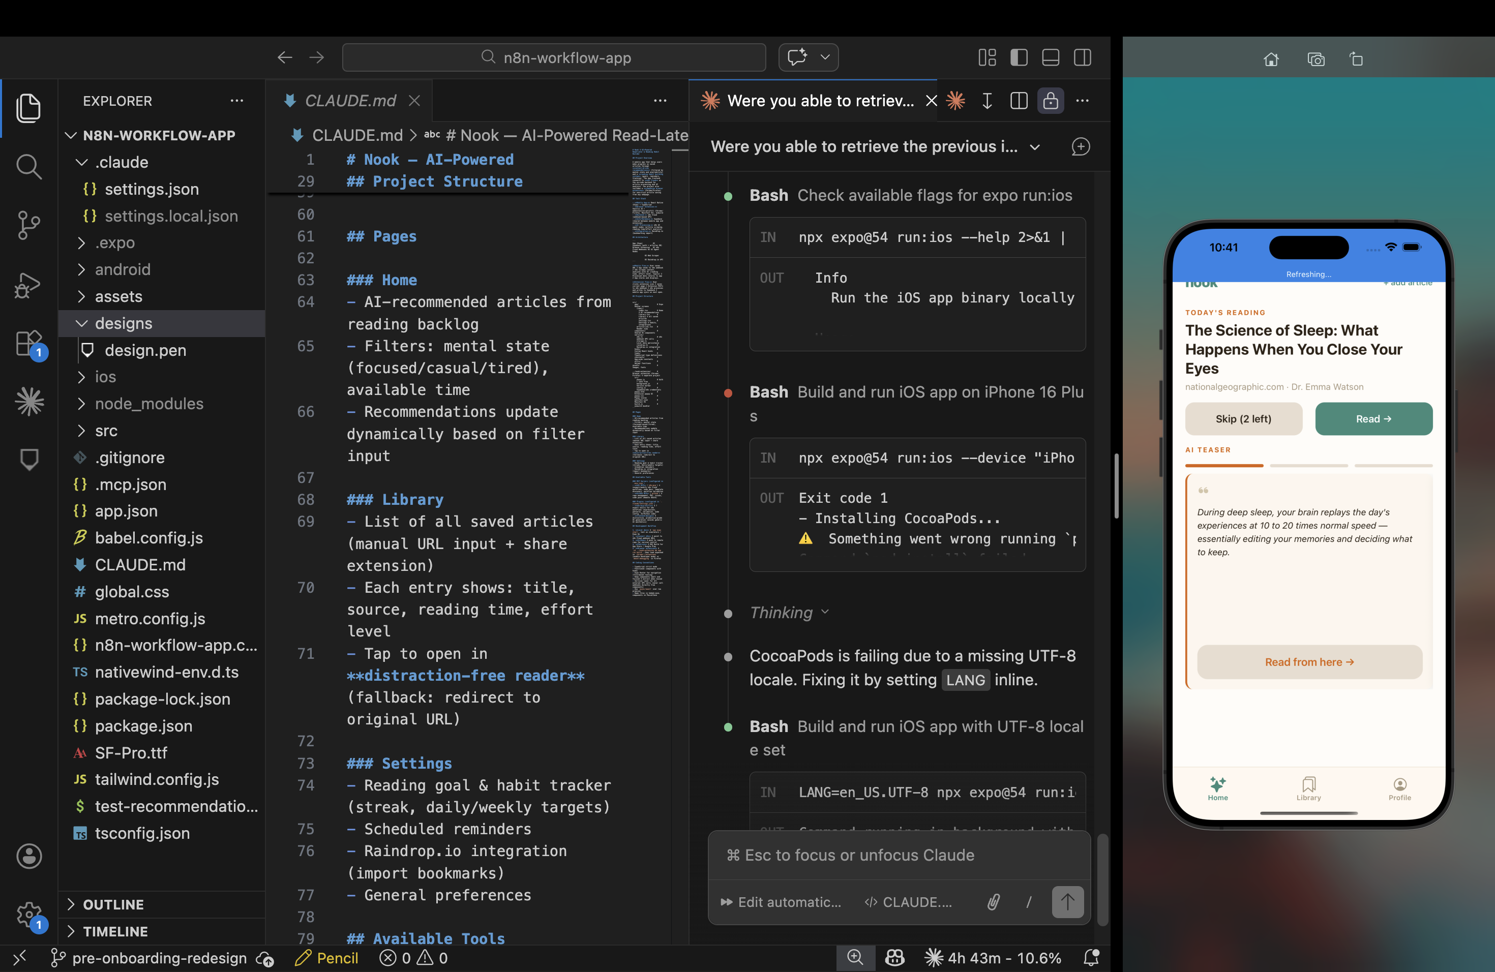1495x972 pixels.
Task: Toggle the secondary side bar
Action: (x=1082, y=58)
